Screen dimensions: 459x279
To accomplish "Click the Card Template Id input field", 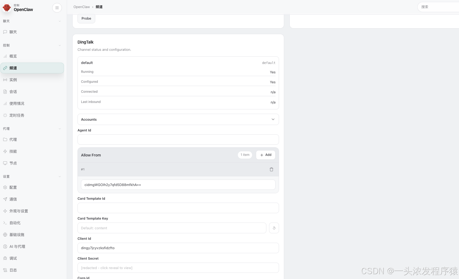I will tap(178, 208).
